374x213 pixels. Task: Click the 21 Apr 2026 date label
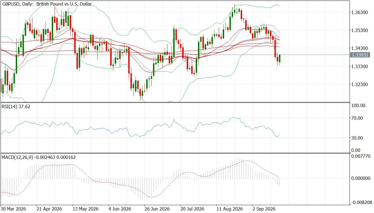(49, 209)
